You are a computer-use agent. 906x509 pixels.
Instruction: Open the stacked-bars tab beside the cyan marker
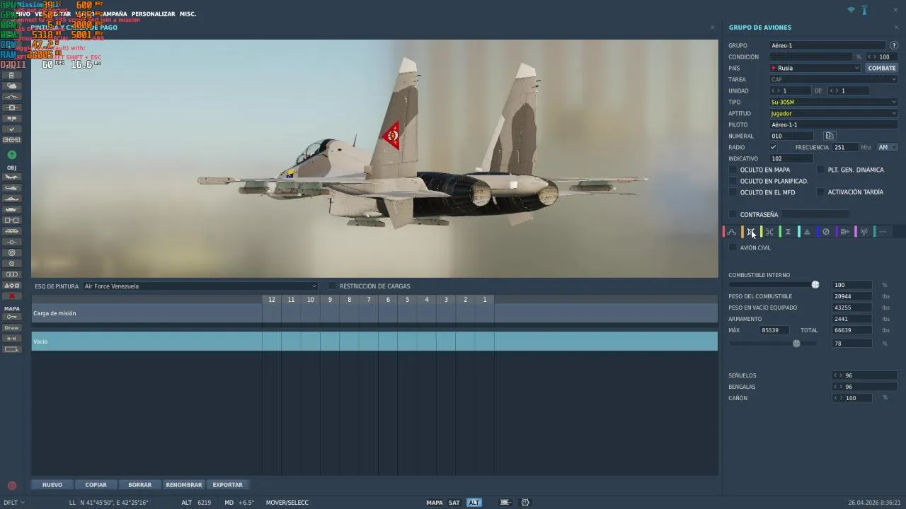point(807,232)
